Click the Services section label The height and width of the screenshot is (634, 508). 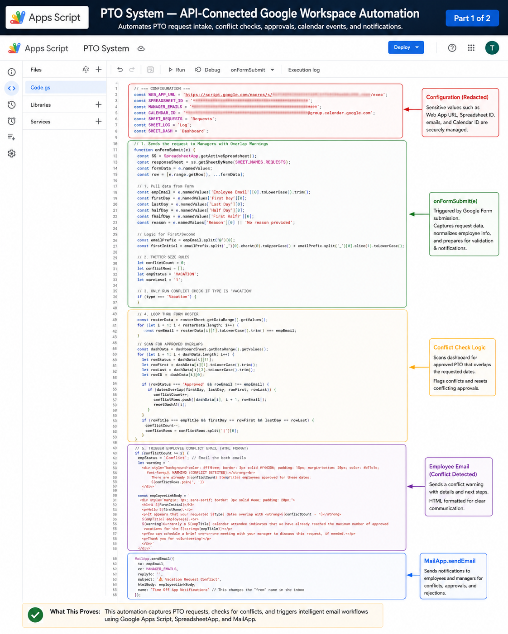pos(40,122)
